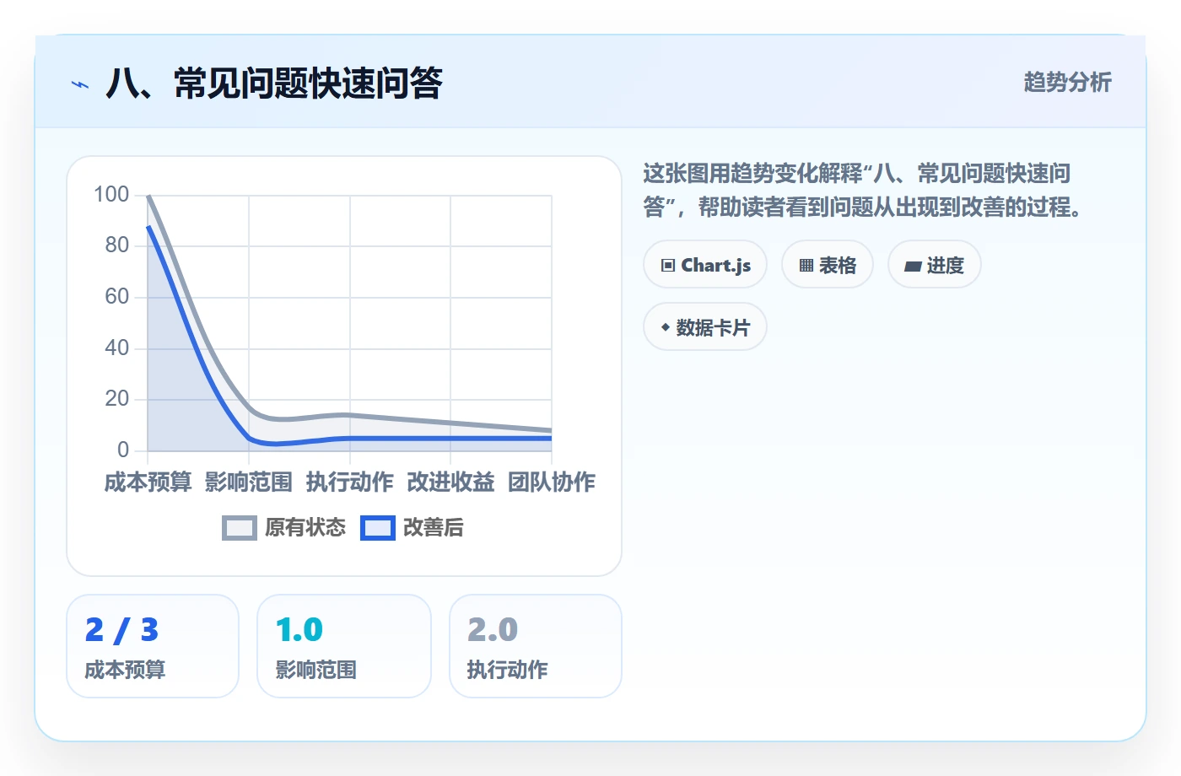The height and width of the screenshot is (776, 1181).
Task: Toggle the 改善后 legend swatch
Action: click(x=378, y=528)
